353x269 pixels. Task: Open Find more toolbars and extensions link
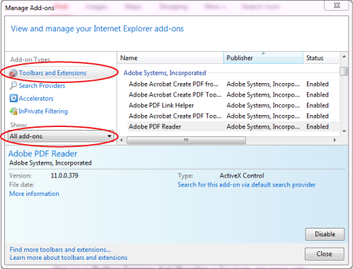[60, 250]
